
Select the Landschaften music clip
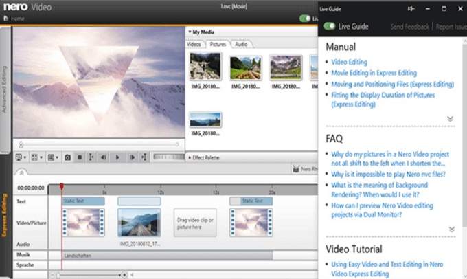168,256
